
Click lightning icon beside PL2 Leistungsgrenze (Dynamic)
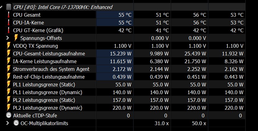tap(8, 108)
